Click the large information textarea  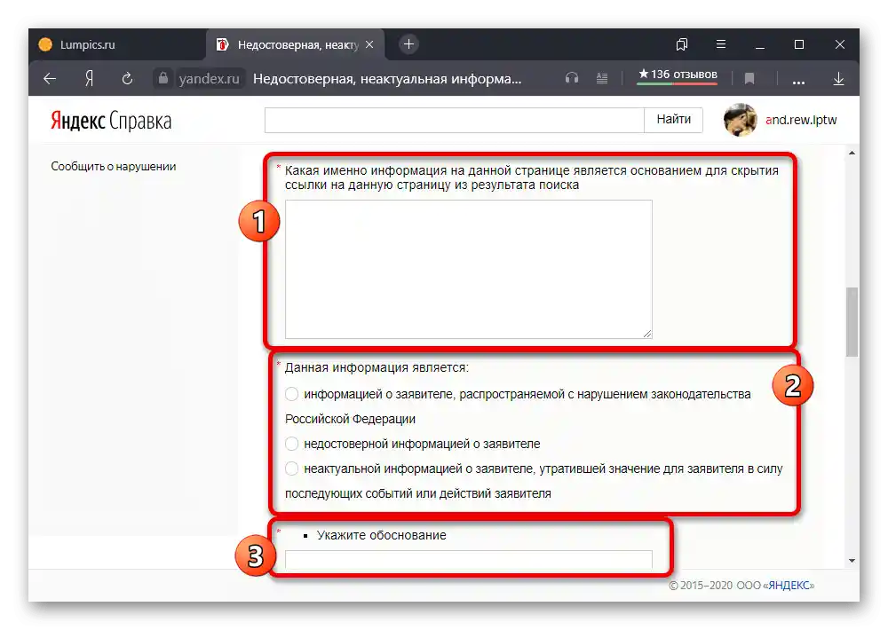point(468,270)
